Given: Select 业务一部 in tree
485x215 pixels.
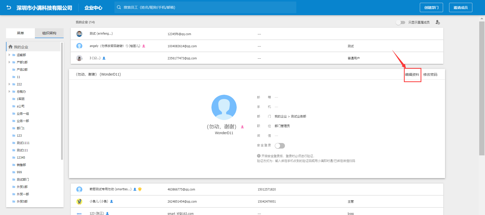Looking at the screenshot, I should tap(23, 121).
